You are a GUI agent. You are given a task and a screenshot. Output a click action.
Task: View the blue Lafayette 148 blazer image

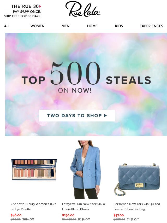86,170
